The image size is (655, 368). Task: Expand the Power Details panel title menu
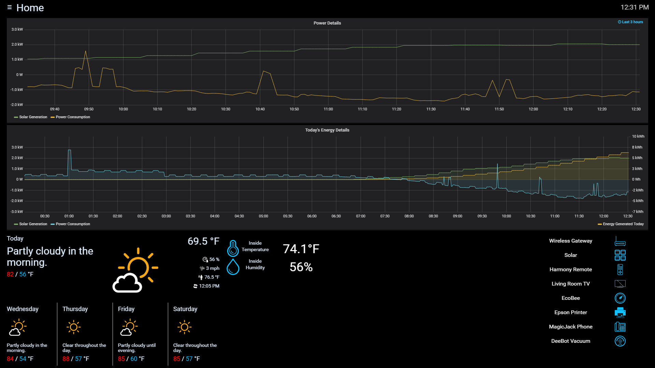pos(327,23)
